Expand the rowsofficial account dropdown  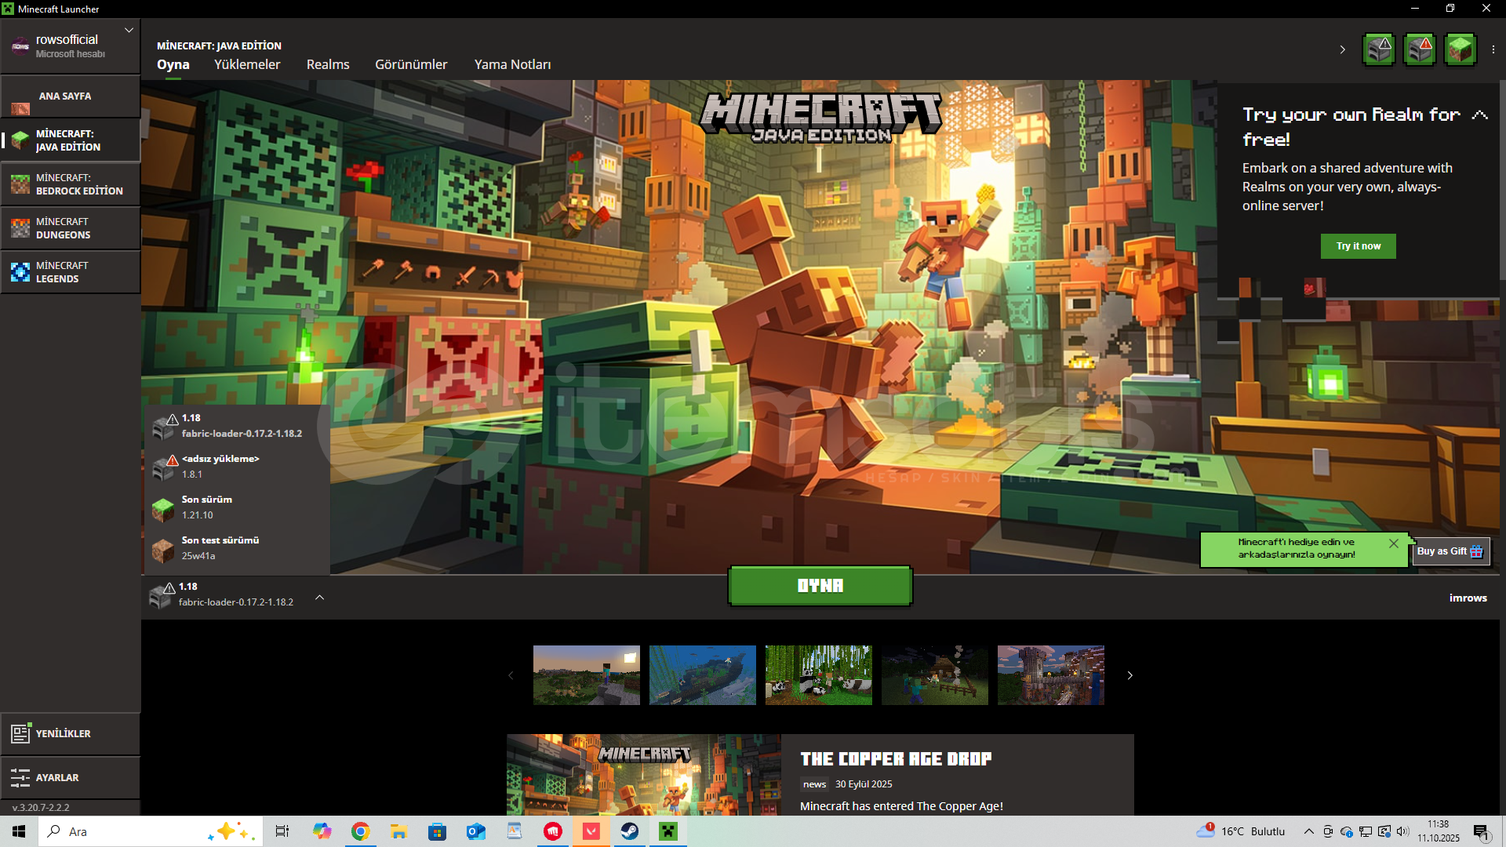[129, 30]
